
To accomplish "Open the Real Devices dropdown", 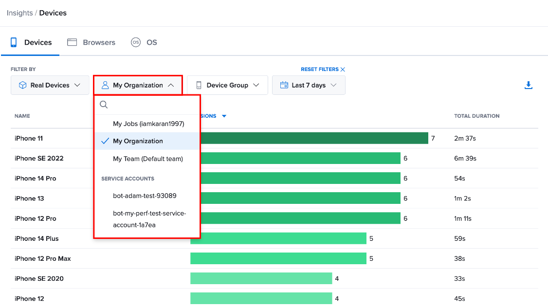I will 50,85.
